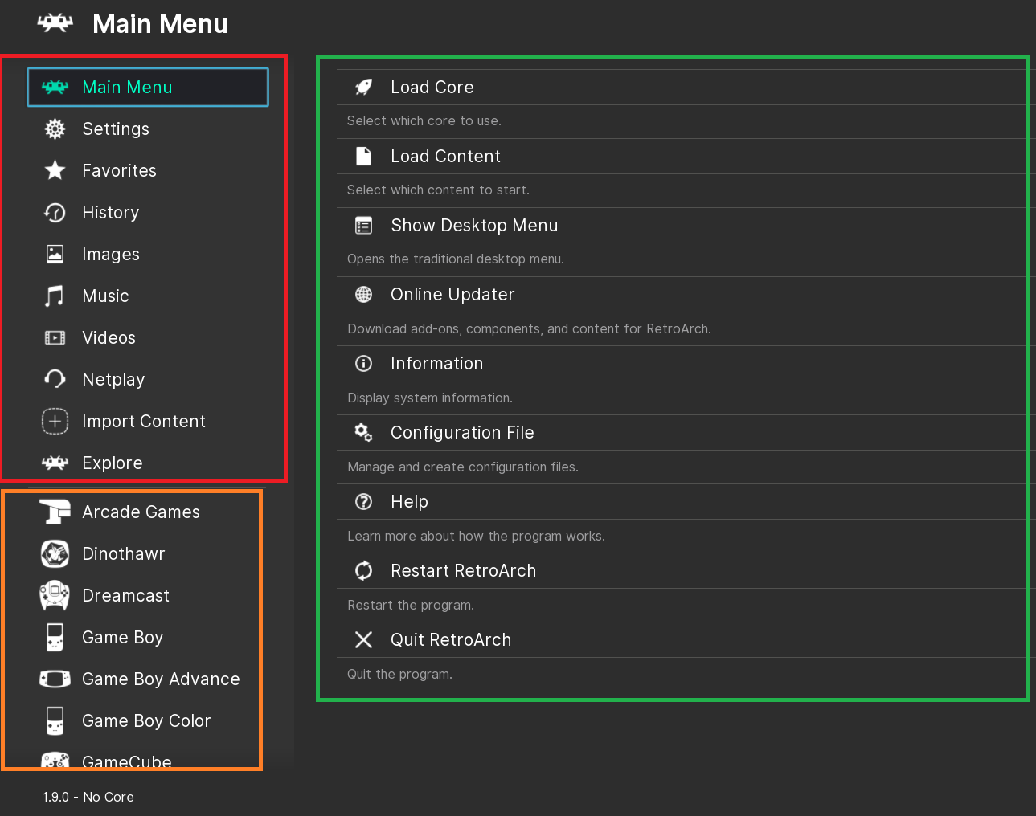This screenshot has width=1036, height=816.
Task: Click the Settings gear icon
Action: pyautogui.click(x=55, y=129)
